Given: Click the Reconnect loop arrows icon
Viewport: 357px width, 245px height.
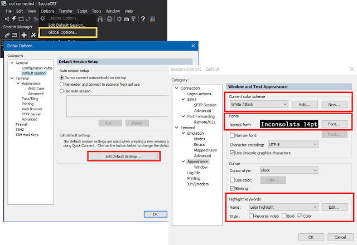Looking at the screenshot, I should [21, 19].
